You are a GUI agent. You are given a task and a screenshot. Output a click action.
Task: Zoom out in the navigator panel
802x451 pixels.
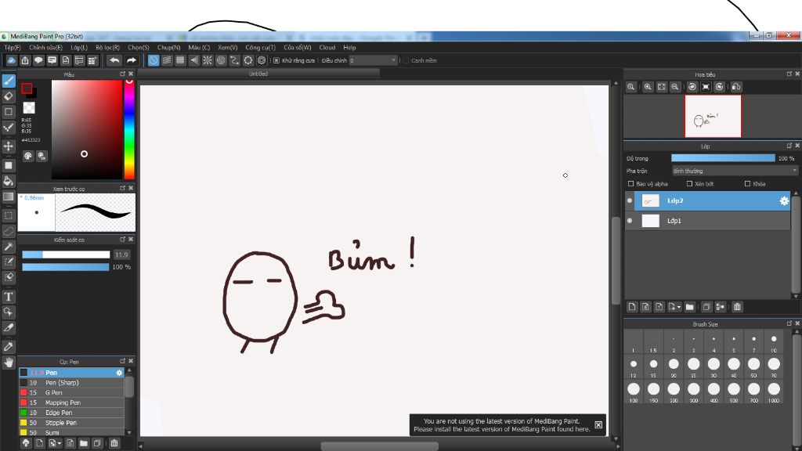pos(675,87)
